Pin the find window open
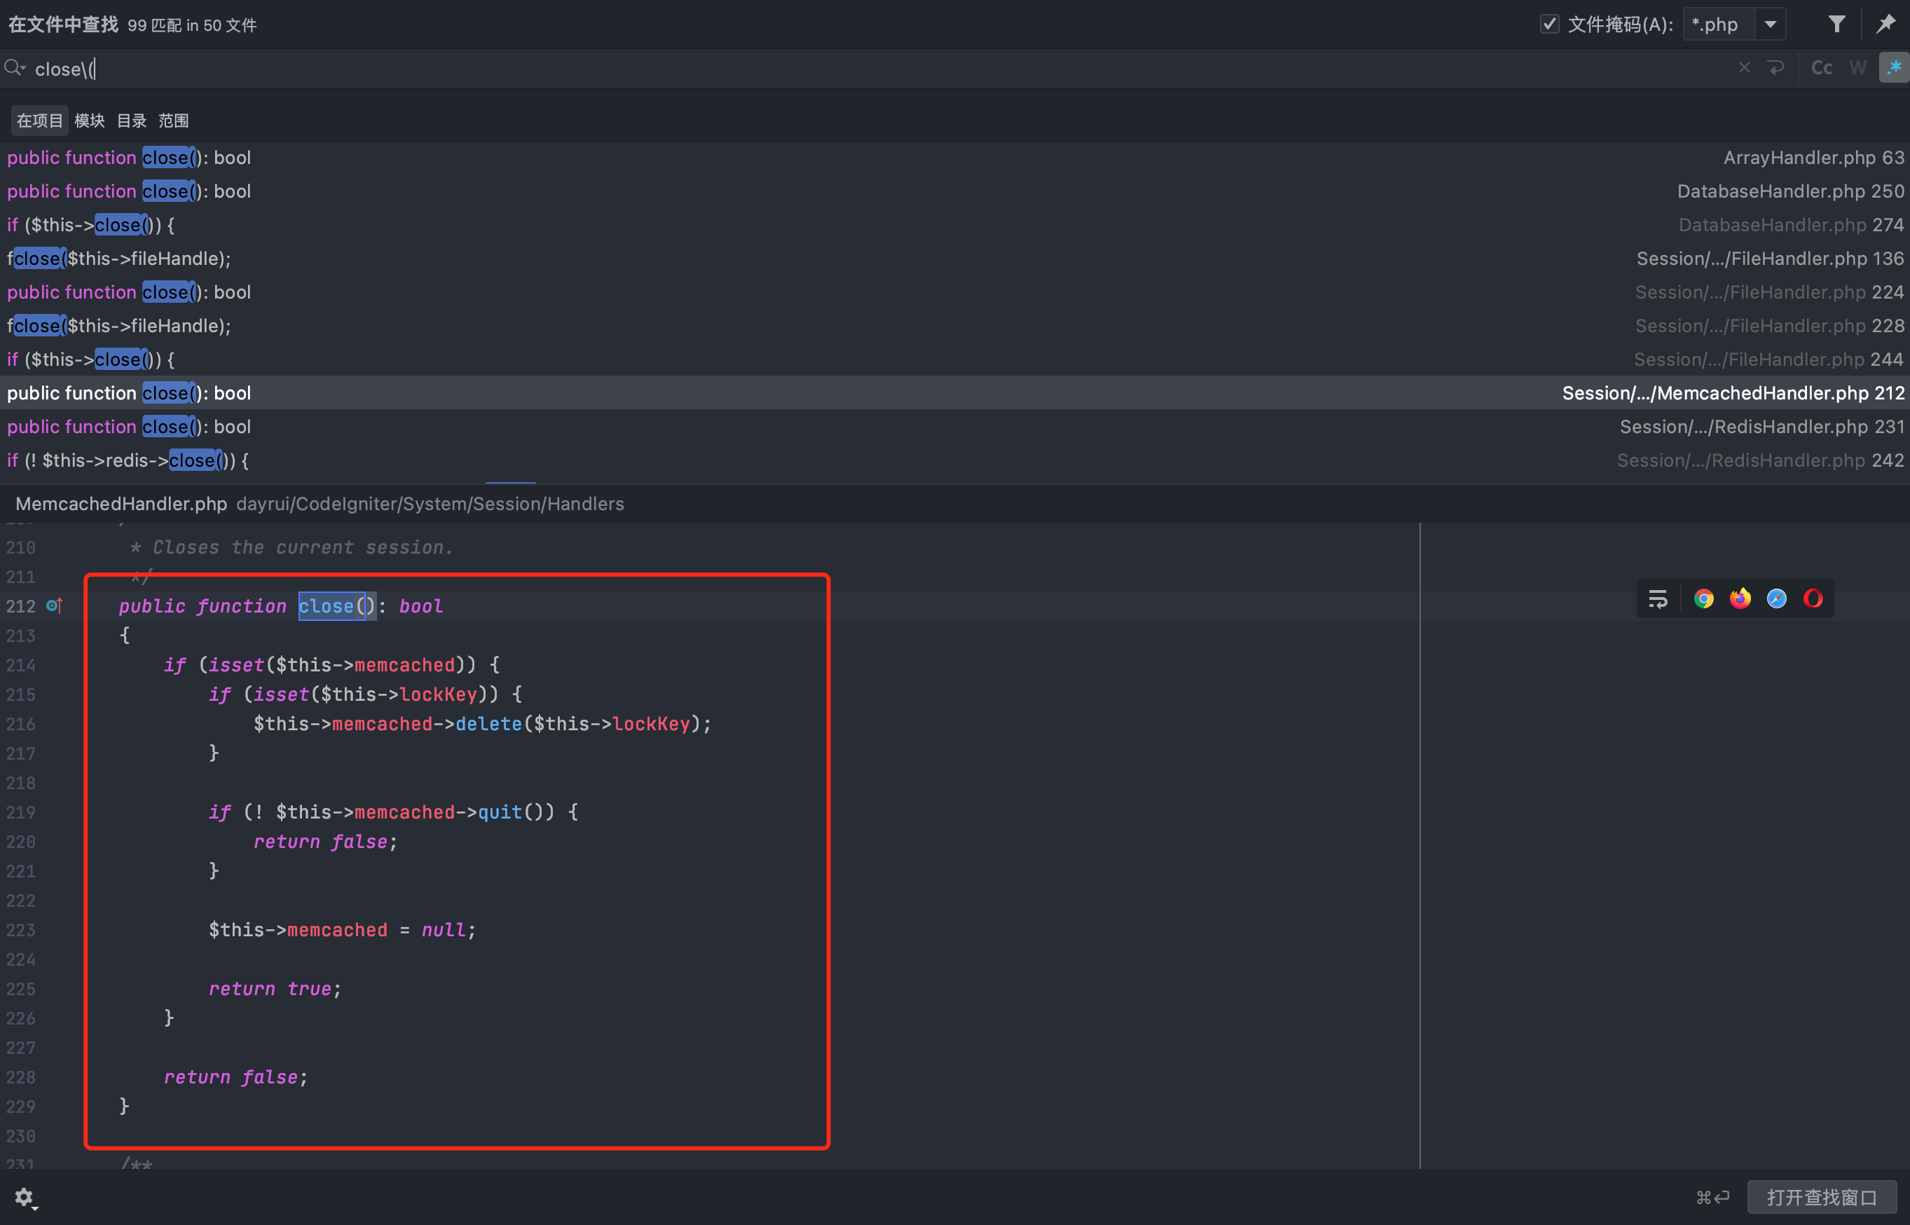The height and width of the screenshot is (1225, 1910). [x=1885, y=24]
